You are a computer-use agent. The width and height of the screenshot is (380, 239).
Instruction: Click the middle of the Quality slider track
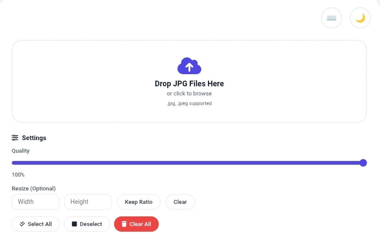(189, 163)
